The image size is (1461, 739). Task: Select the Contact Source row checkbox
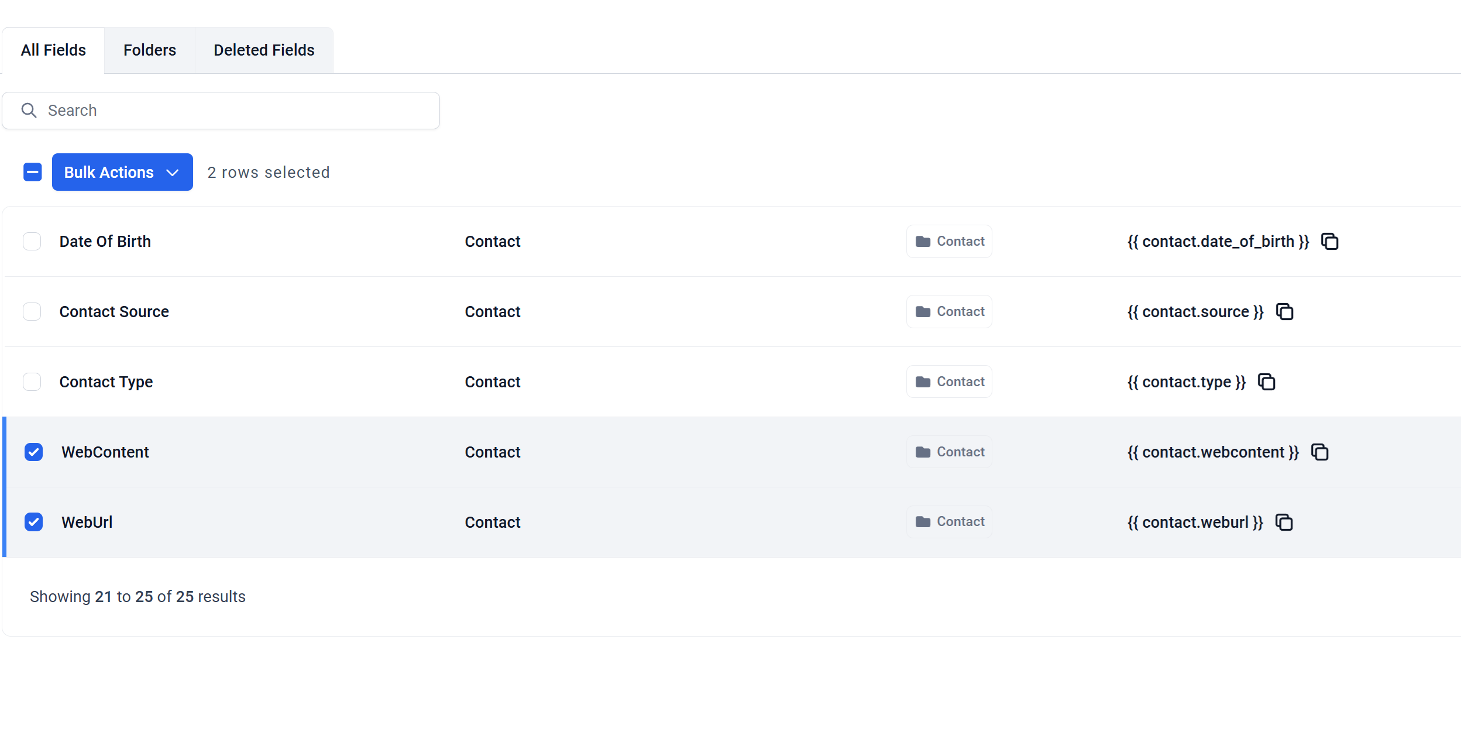point(32,311)
